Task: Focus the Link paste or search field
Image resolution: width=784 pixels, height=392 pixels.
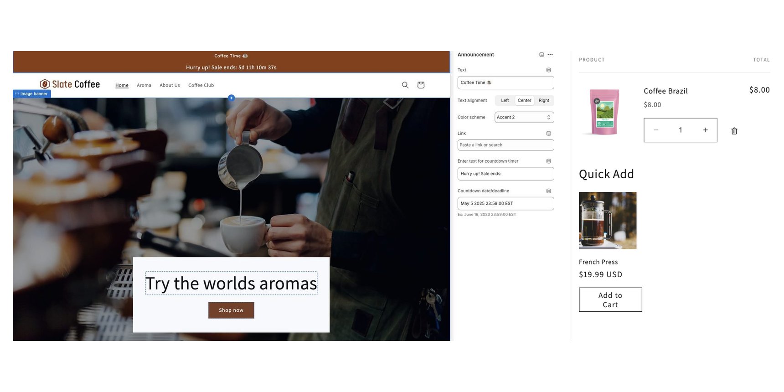Action: point(505,145)
